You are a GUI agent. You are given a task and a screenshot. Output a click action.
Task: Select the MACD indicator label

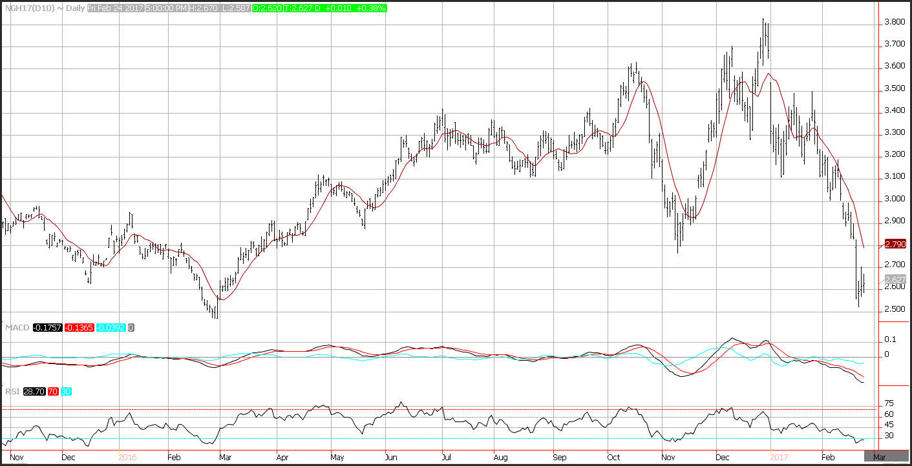tap(16, 328)
